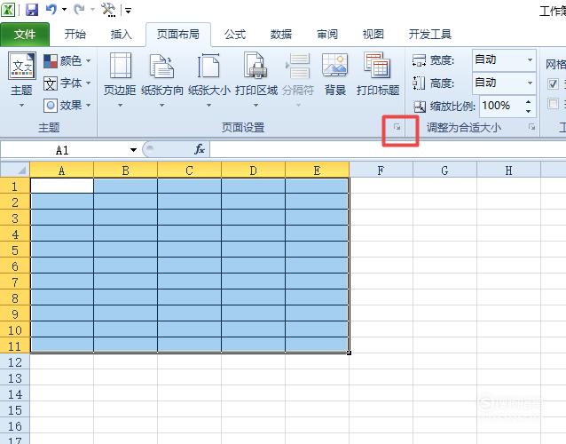
Task: Open the undo history dropdown arrow
Action: point(64,10)
